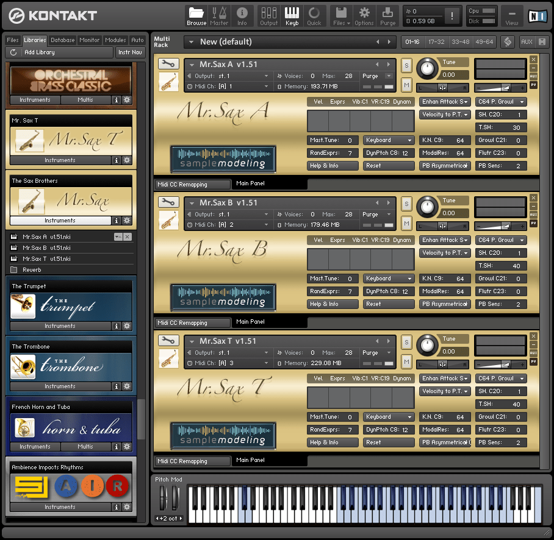Open the Output mixer icon

[x=269, y=16]
